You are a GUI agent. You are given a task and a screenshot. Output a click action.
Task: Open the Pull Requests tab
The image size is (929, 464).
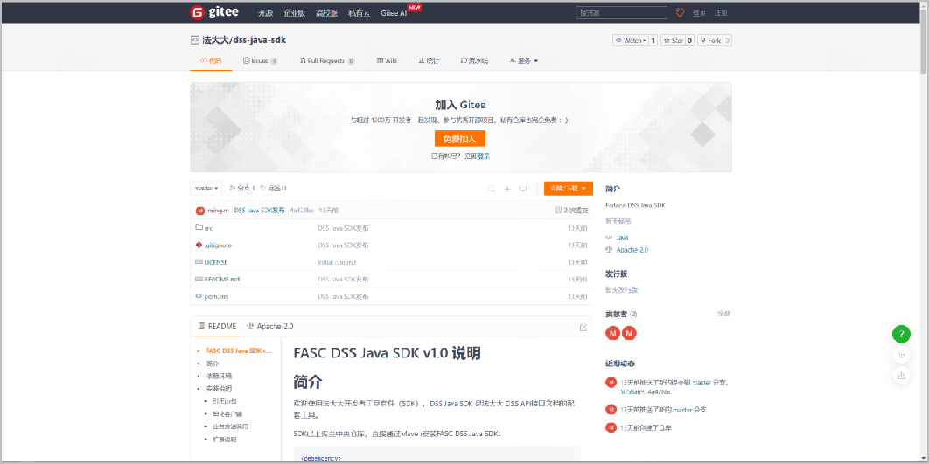click(x=327, y=60)
